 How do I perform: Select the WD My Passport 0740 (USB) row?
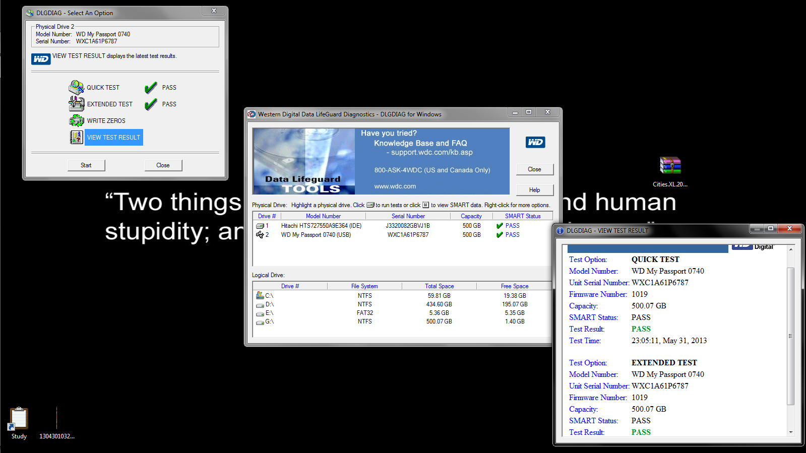[402, 235]
